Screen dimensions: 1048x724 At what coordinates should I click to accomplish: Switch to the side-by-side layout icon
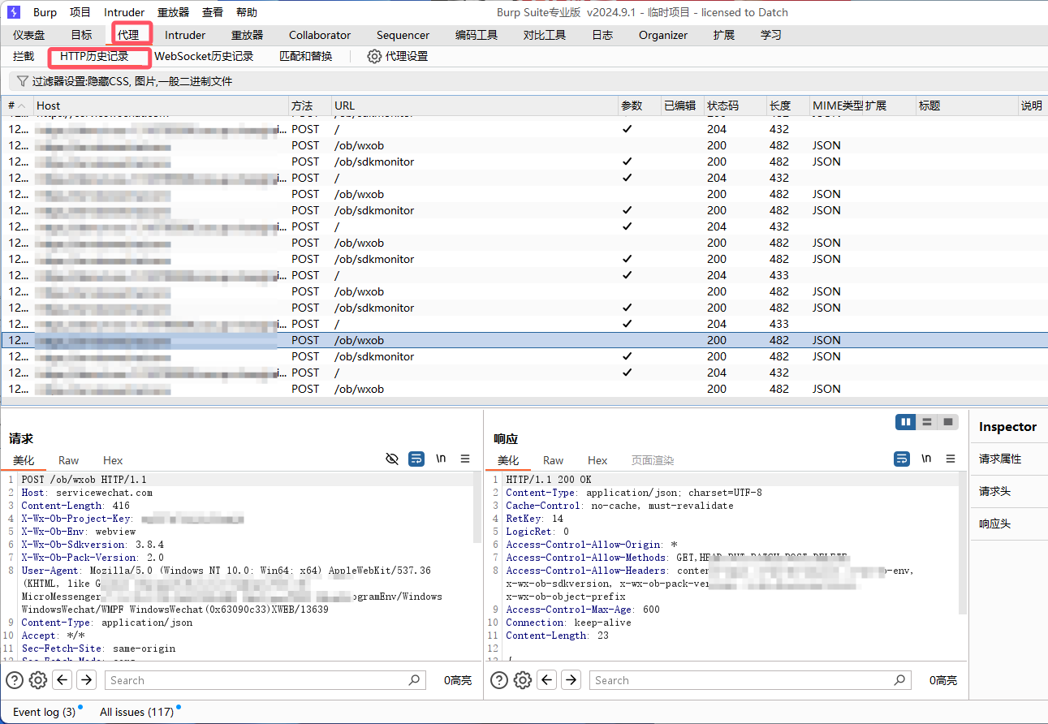(x=905, y=422)
